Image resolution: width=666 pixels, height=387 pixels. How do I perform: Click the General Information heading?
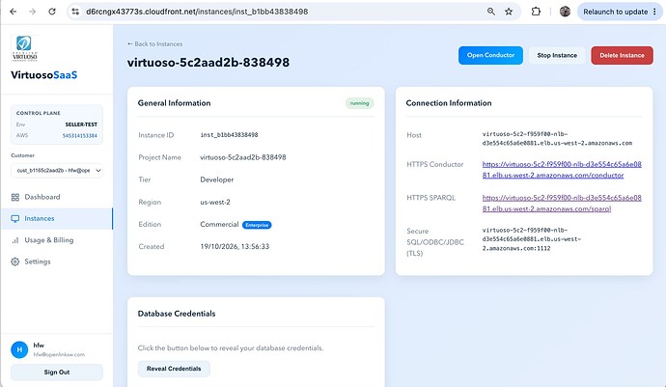[174, 103]
